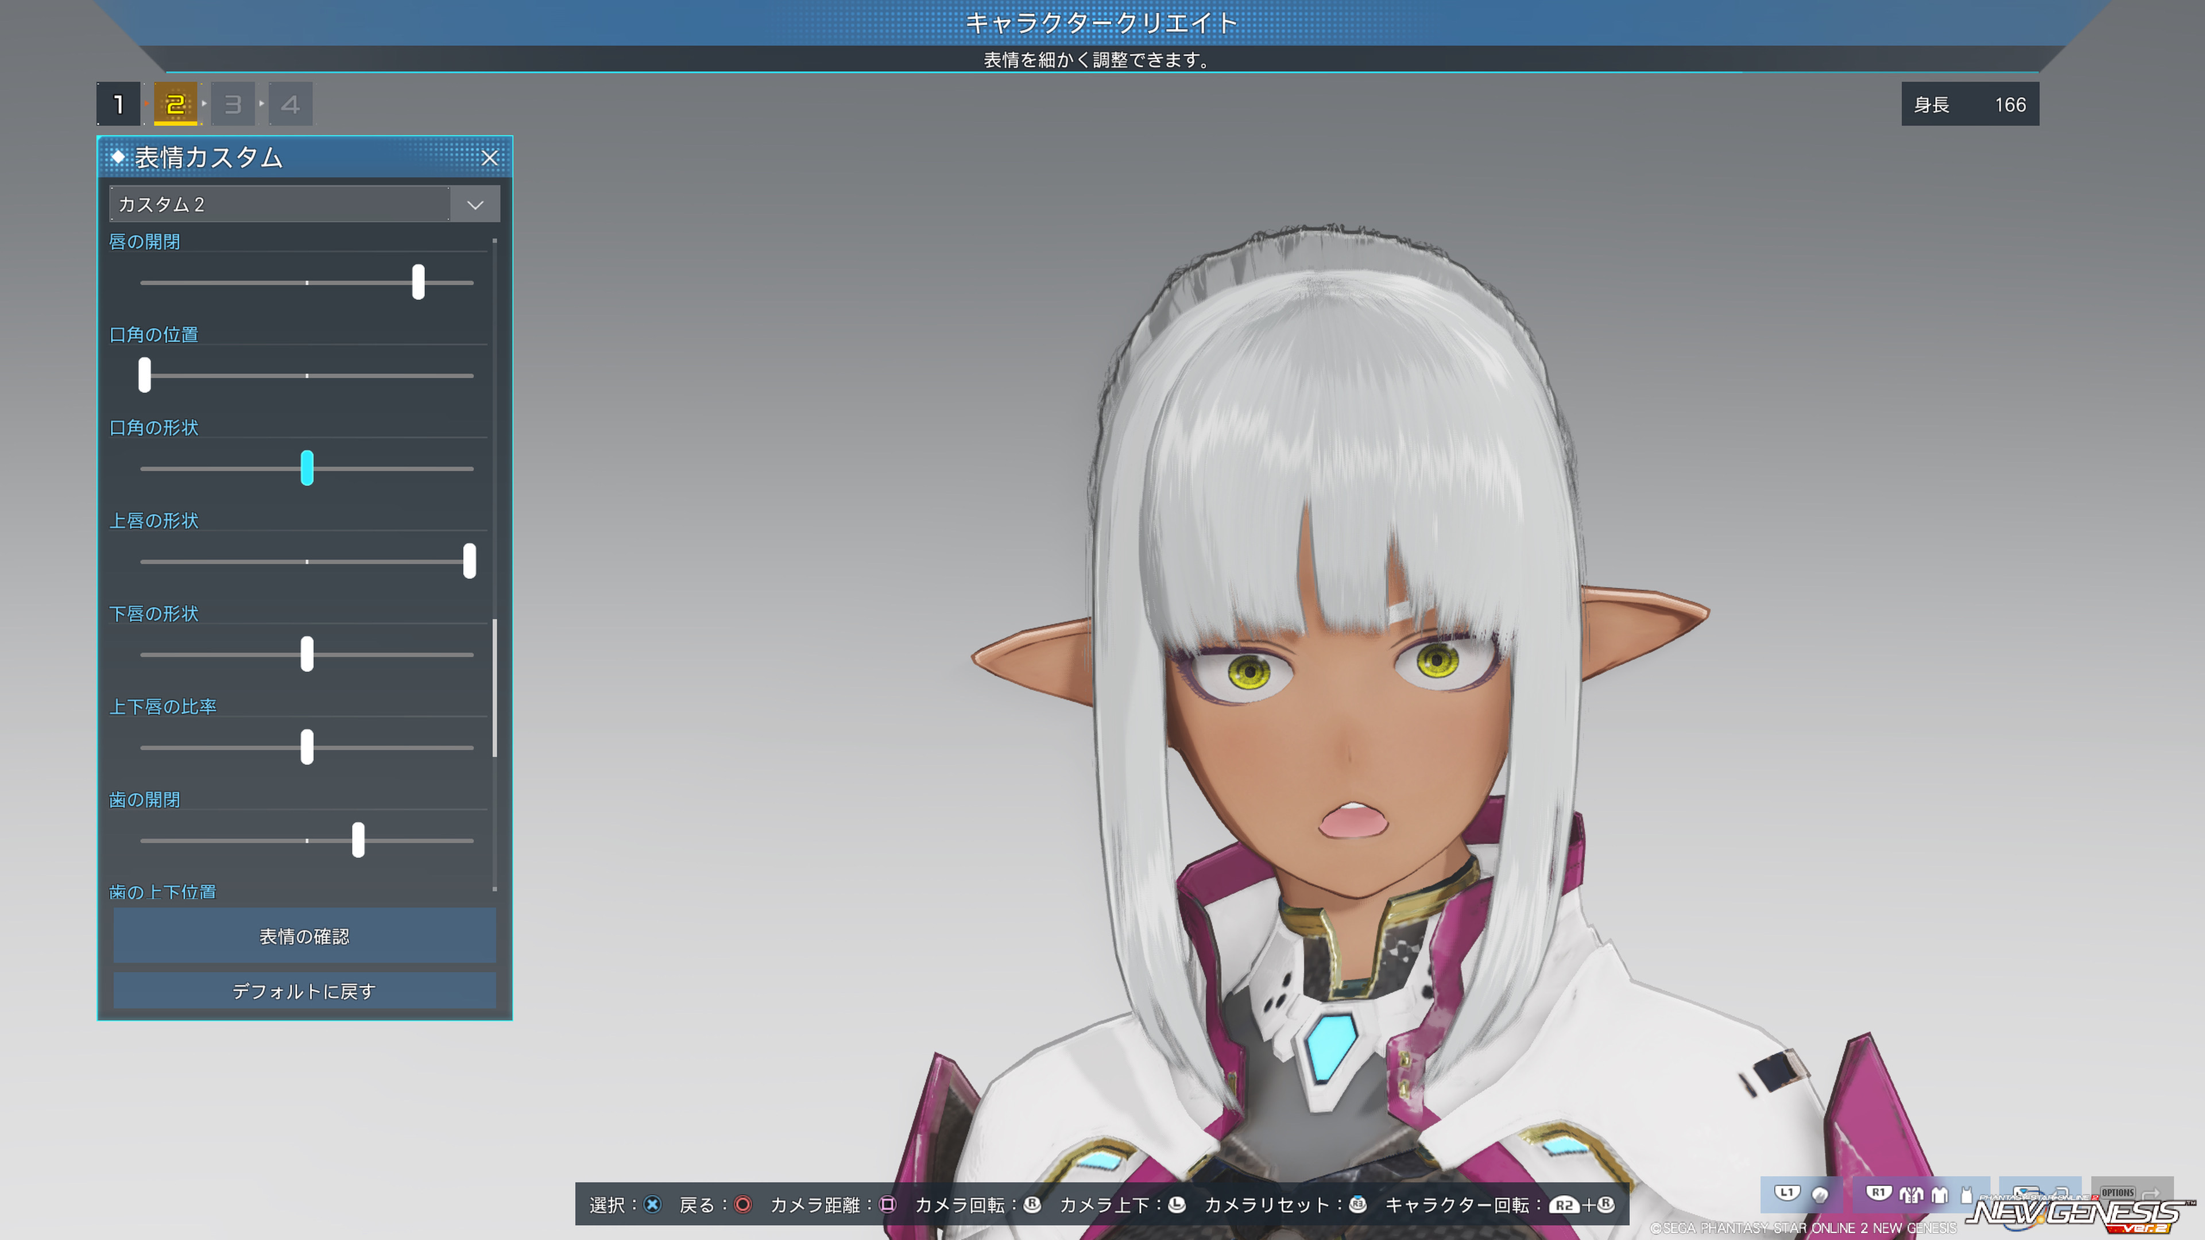Click the 身長 166 height display
The height and width of the screenshot is (1240, 2205).
1970,104
